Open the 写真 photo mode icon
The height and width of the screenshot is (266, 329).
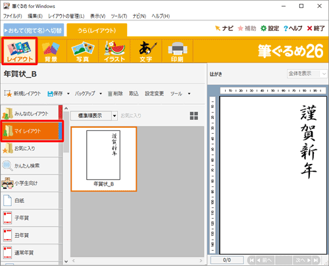click(x=83, y=51)
